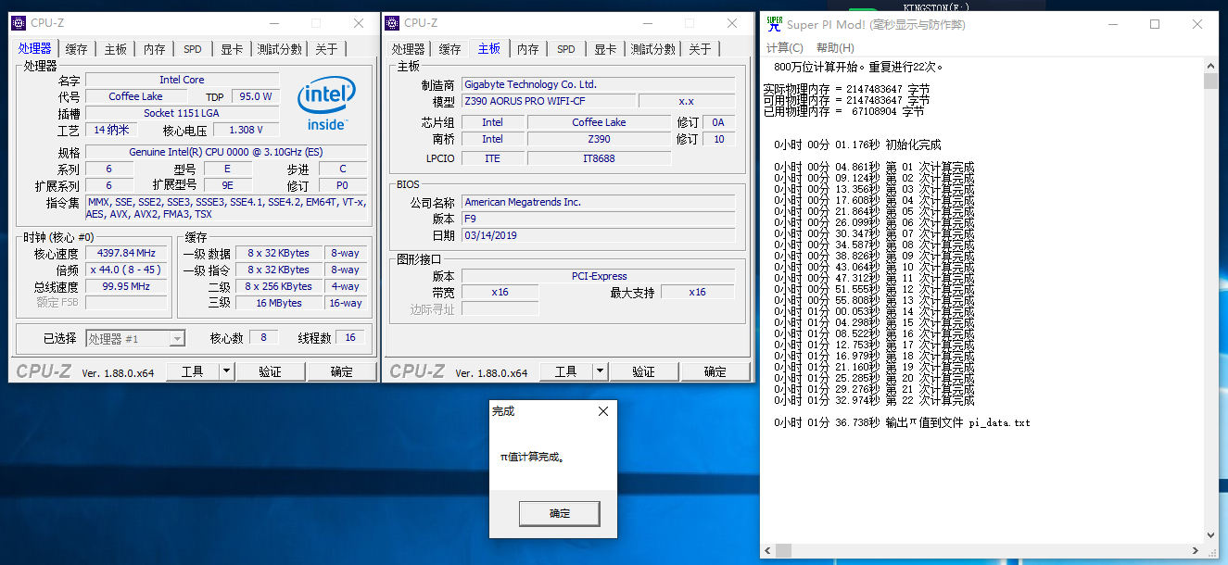The width and height of the screenshot is (1228, 565).
Task: Open the 帮助(H) menu in Super PI
Action: pos(835,48)
